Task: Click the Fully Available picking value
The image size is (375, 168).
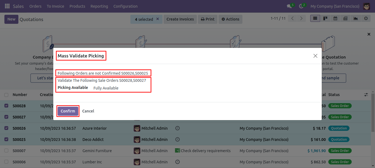Action: 106,88
